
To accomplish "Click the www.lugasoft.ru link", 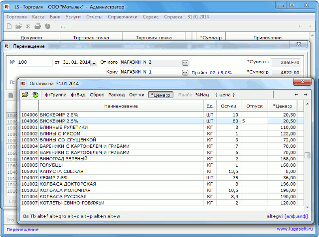I will click(x=295, y=229).
